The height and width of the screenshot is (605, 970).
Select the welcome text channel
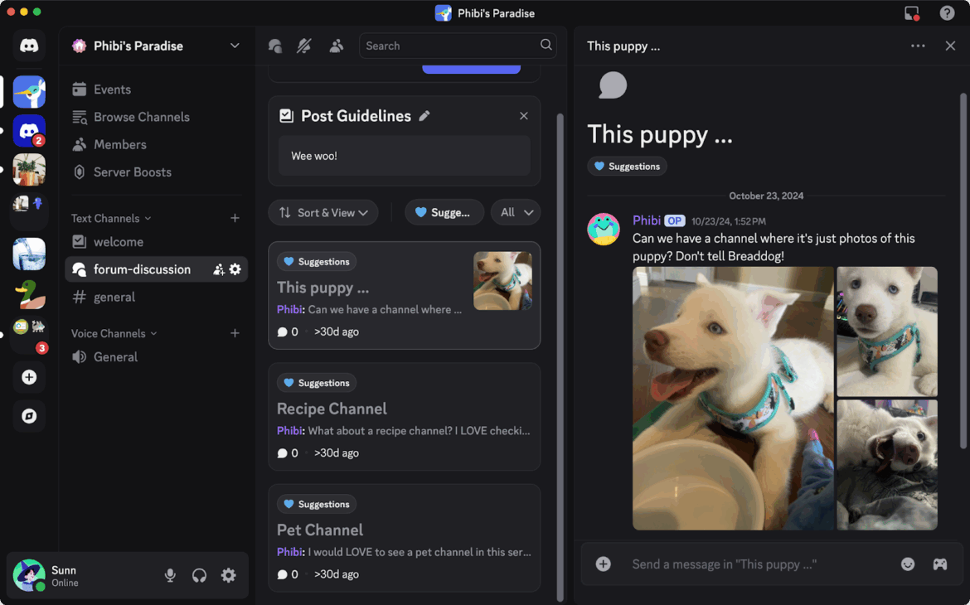click(x=119, y=242)
